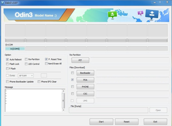The image size is (172, 126).
Task: Disable the Auto Reboot checkbox
Action: (7, 60)
